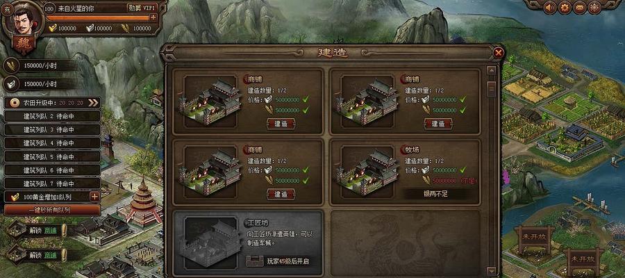Viewport: 625px width, 278px height.
Task: Select 建筑列队 2 待命中 queue row
Action: [x=52, y=117]
